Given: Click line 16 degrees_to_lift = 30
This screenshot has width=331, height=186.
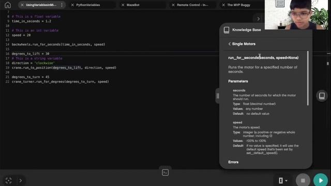Looking at the screenshot, I should click(x=31, y=54).
